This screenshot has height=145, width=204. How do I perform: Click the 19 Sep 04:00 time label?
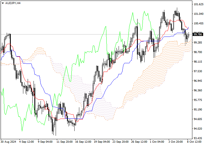[x=102, y=142]
